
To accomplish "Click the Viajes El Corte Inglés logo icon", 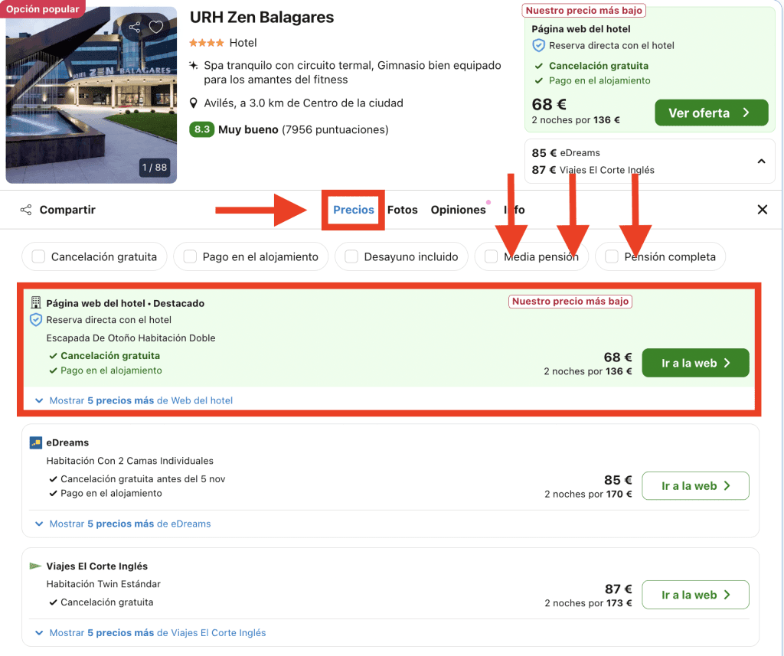I will pyautogui.click(x=35, y=566).
